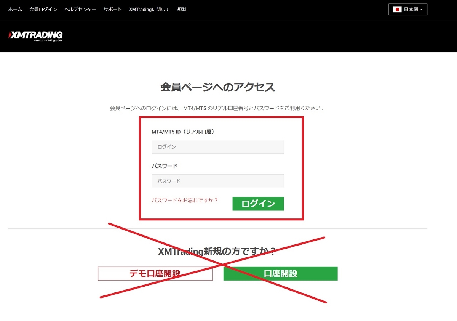Click the login instruction text about MT4/MT5
Screen dimensions: 457x321
217,108
